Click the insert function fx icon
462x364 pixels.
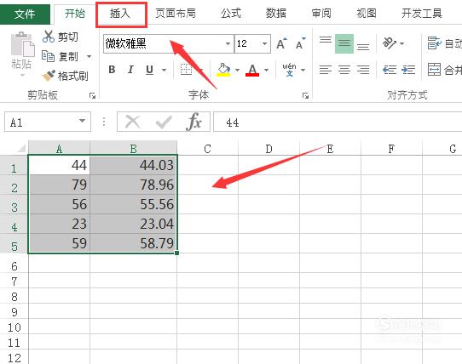tap(193, 121)
